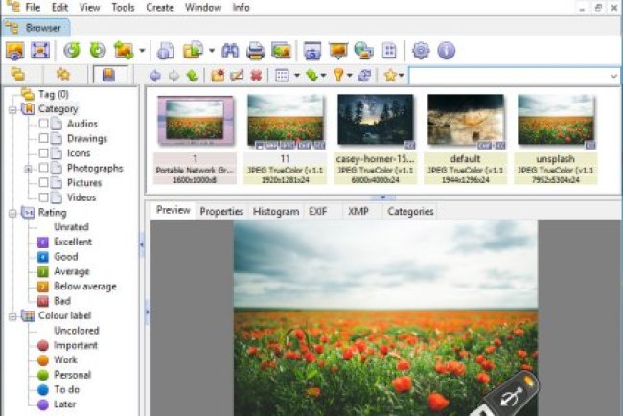This screenshot has height=416, width=623.
Task: Select the Excellent rating filter
Action: [x=72, y=243]
